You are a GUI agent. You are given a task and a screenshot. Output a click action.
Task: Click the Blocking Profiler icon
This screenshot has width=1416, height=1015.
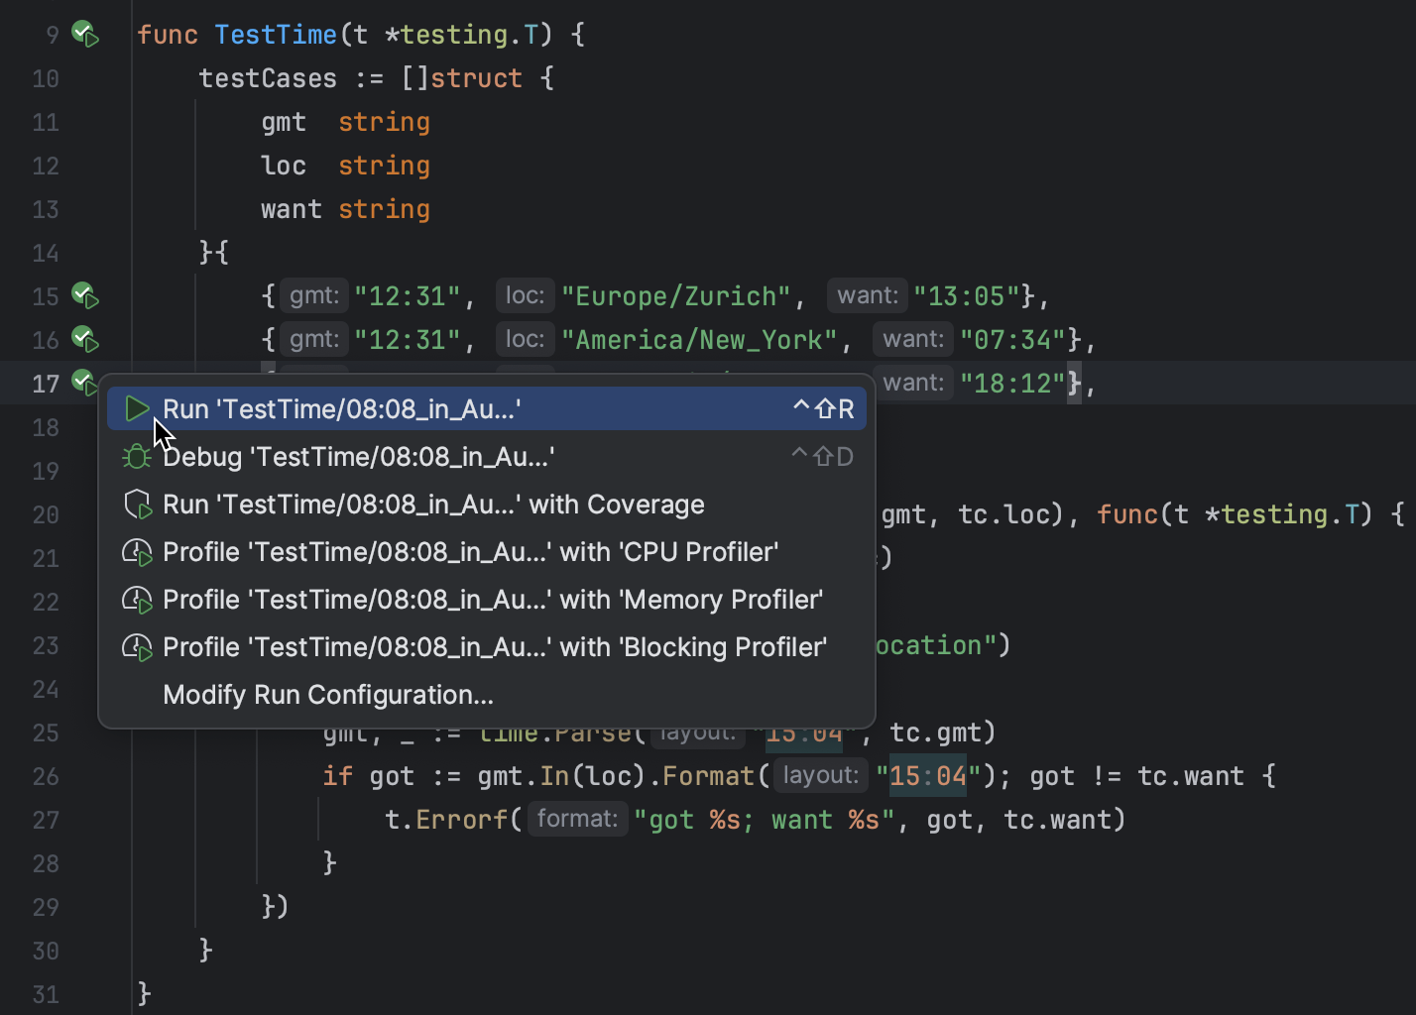pyautogui.click(x=137, y=645)
